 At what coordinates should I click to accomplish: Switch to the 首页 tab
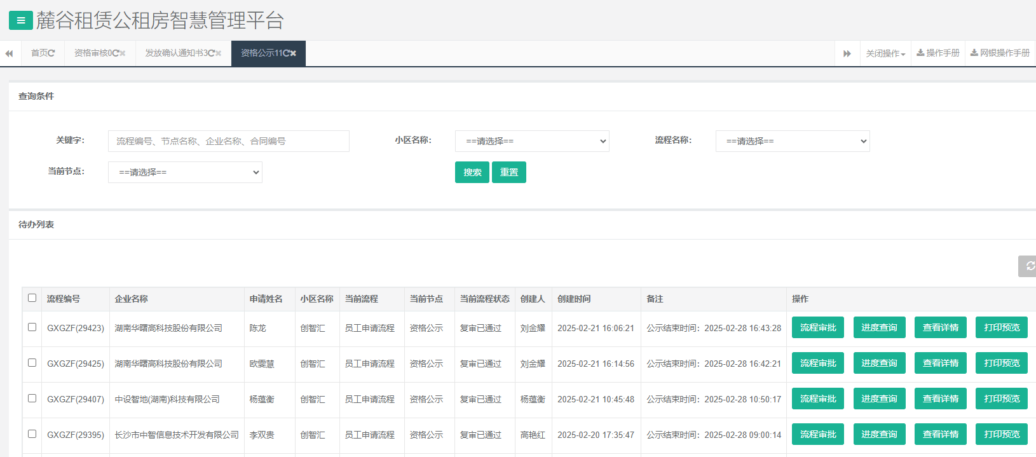43,53
